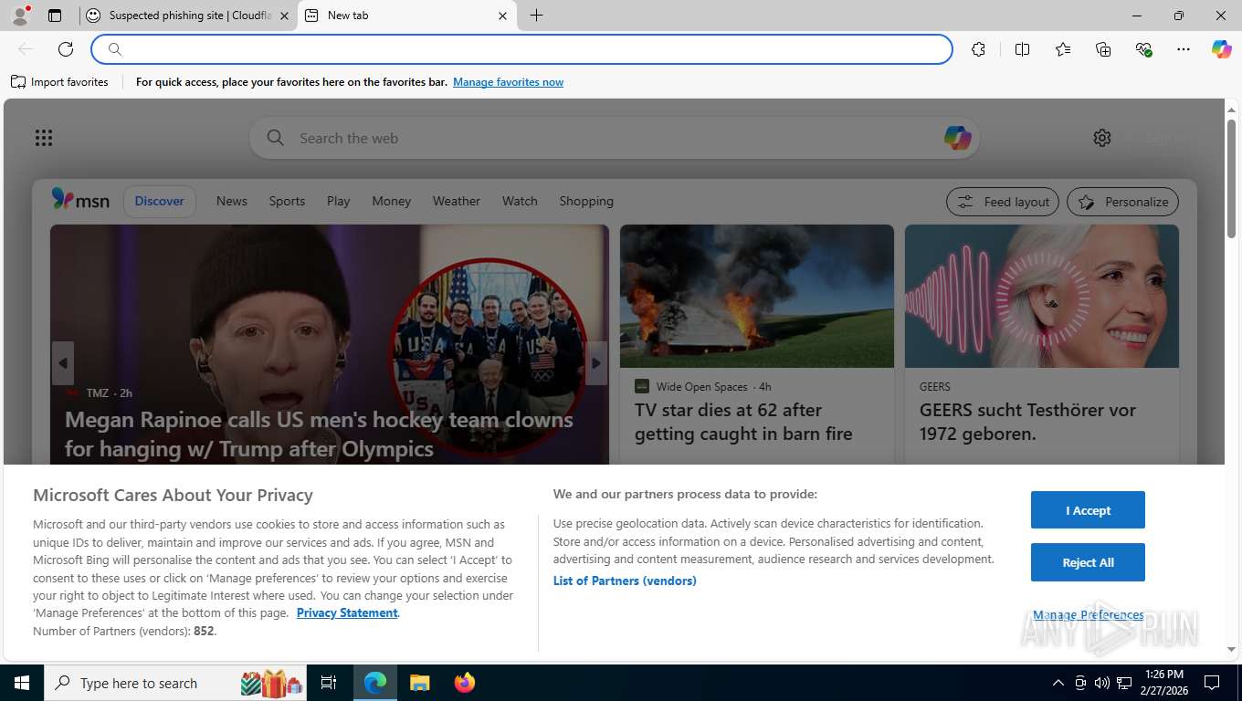Show previous carousel story arrow

click(x=63, y=363)
